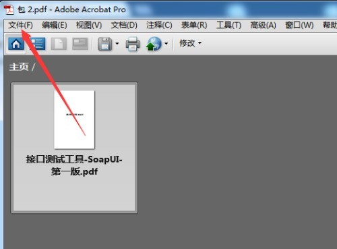Click the globe upload share icon

tap(154, 44)
